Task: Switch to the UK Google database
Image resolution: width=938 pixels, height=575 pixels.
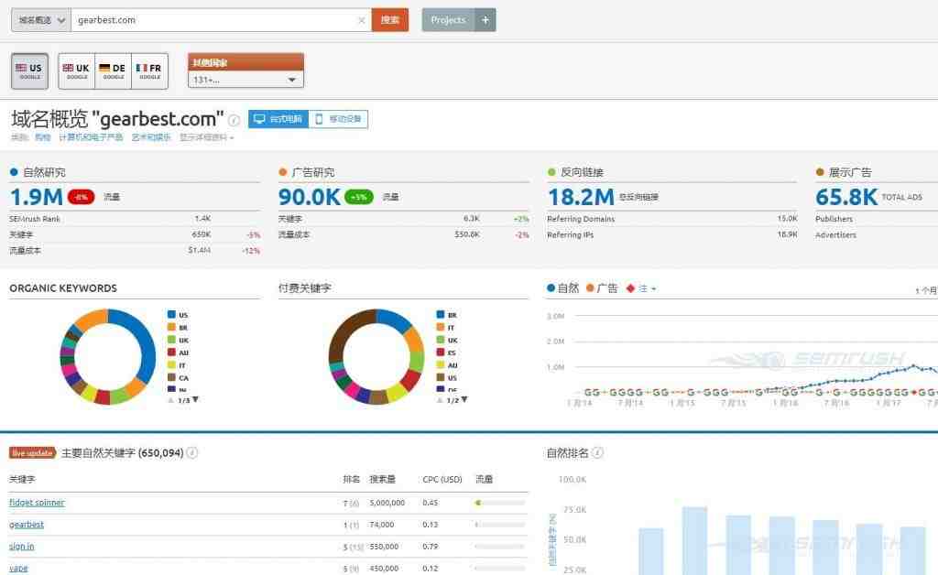Action: pos(77,71)
